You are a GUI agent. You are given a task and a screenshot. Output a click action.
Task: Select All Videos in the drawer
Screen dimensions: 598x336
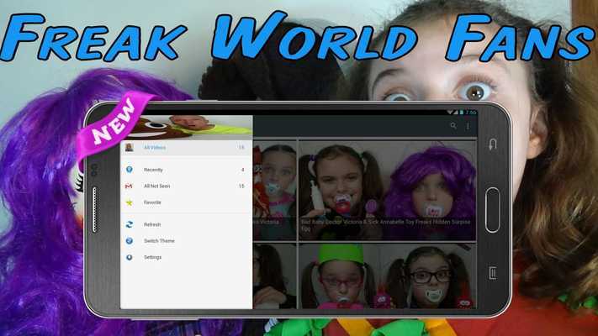186,148
